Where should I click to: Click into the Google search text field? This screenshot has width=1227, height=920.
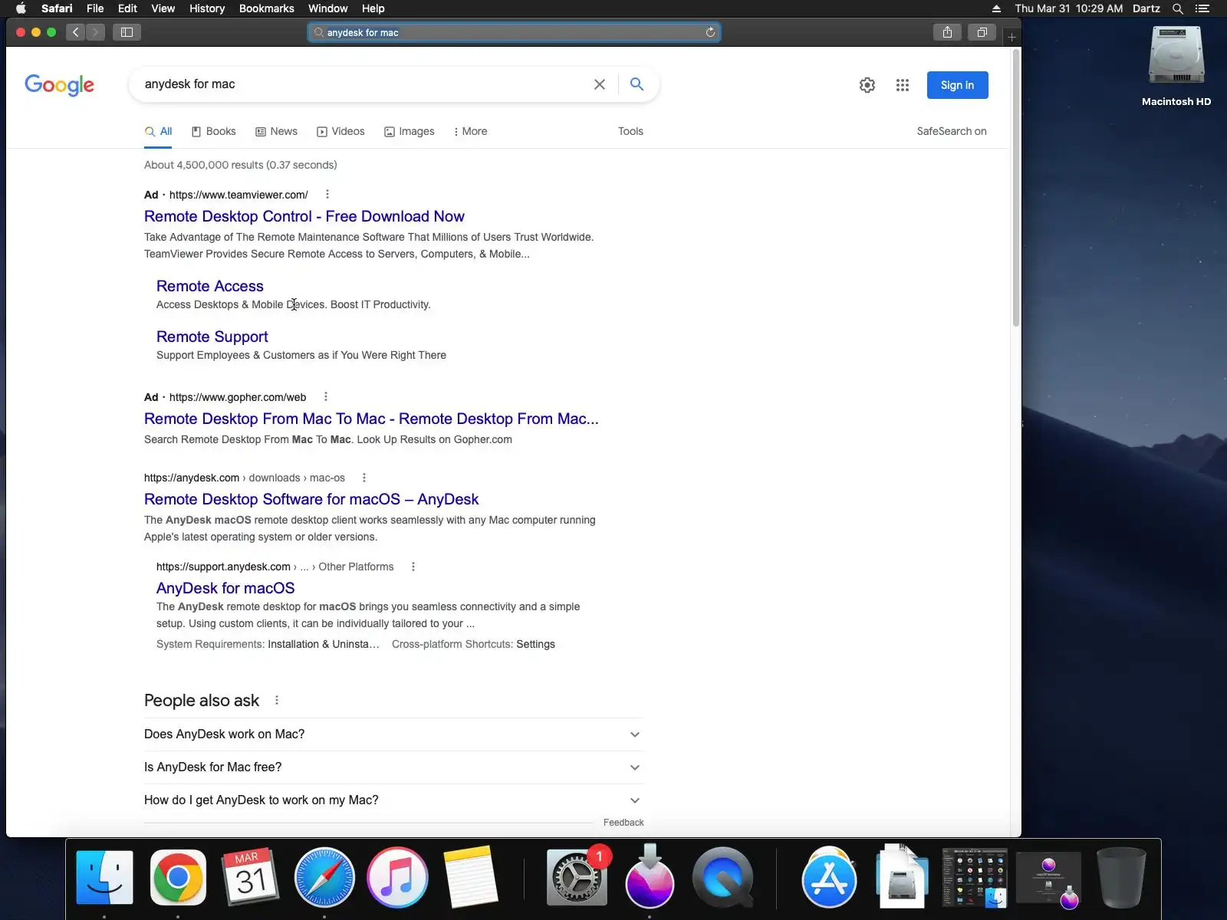(x=360, y=84)
